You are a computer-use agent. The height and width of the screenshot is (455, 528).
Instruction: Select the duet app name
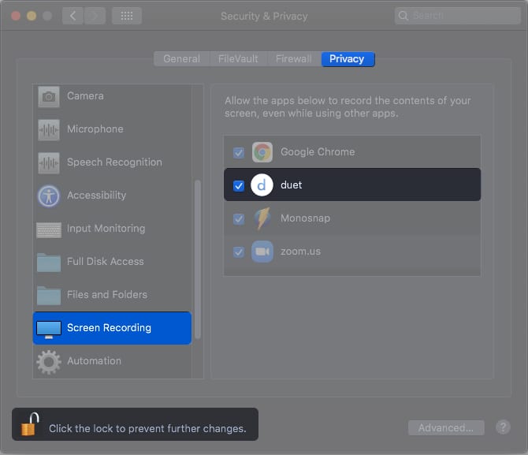click(x=292, y=185)
